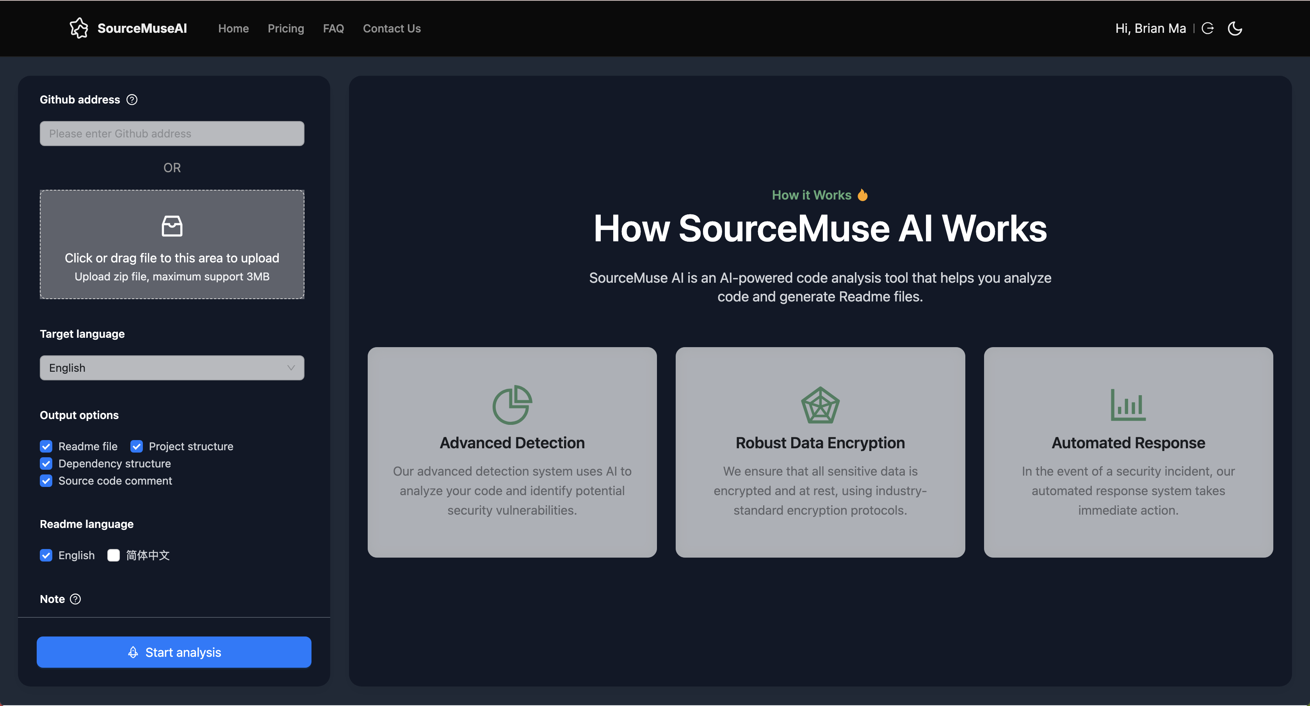
Task: Click the Github address help question mark icon
Action: [x=132, y=99]
